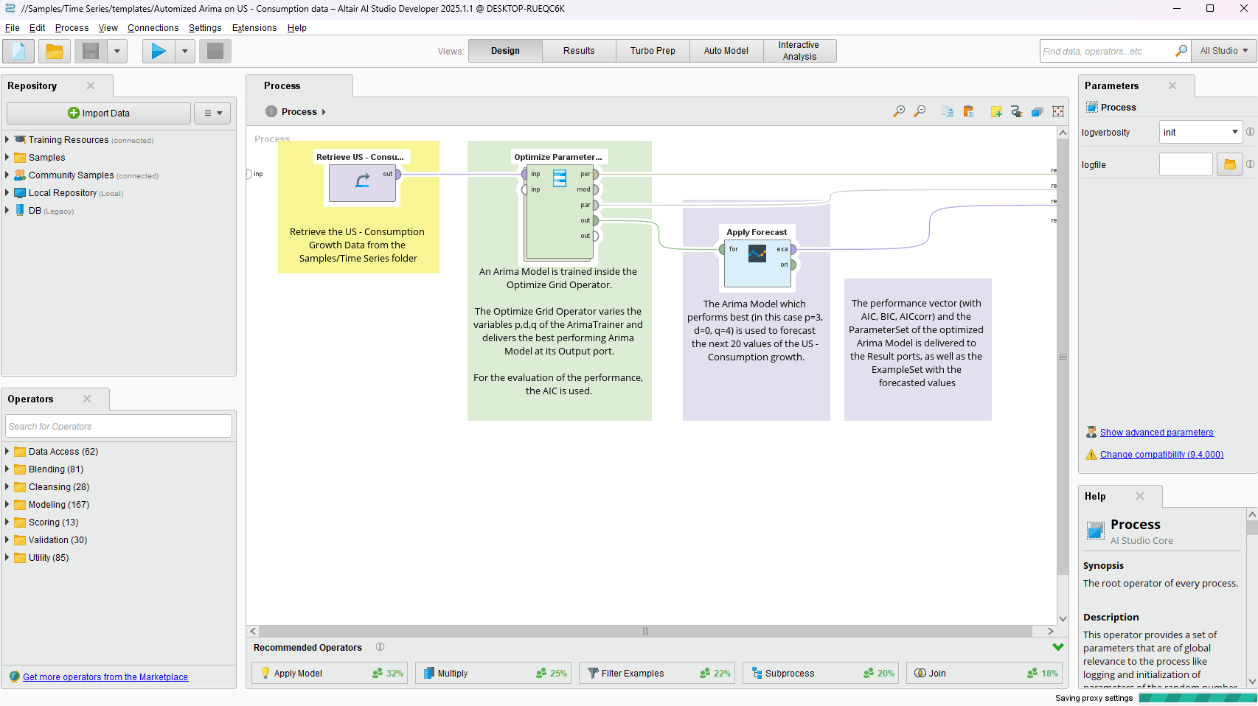The width and height of the screenshot is (1258, 706).
Task: Close the Help panel
Action: point(1140,496)
